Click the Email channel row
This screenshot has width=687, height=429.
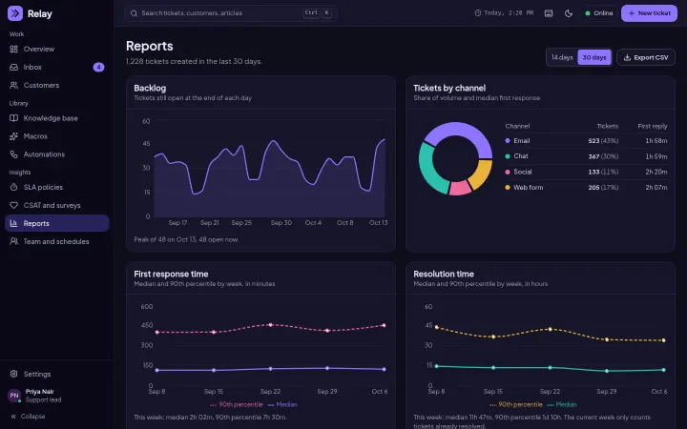point(586,141)
